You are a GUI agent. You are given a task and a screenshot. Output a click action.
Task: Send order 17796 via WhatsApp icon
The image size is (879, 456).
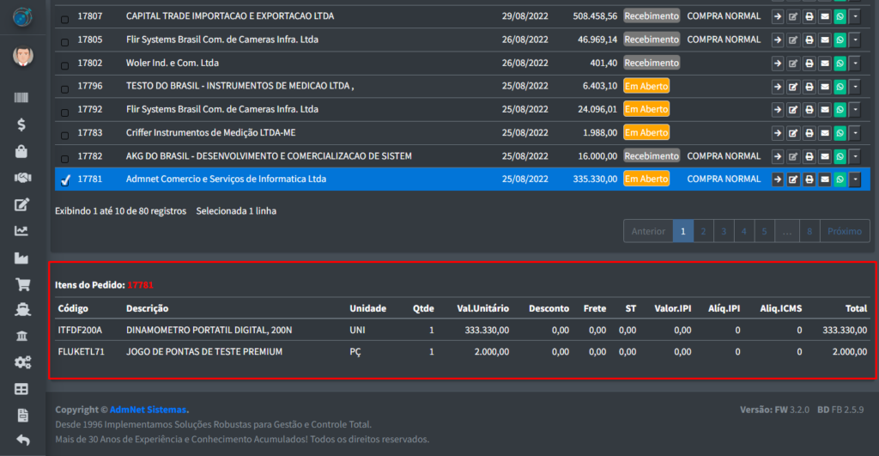coord(840,86)
